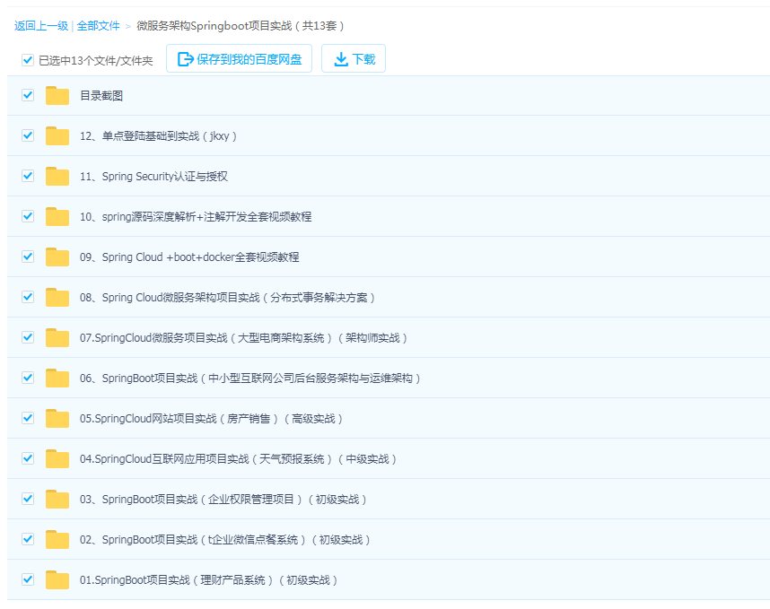
Task: Uncheck the 目录截图 folder checkbox
Action: [x=28, y=95]
